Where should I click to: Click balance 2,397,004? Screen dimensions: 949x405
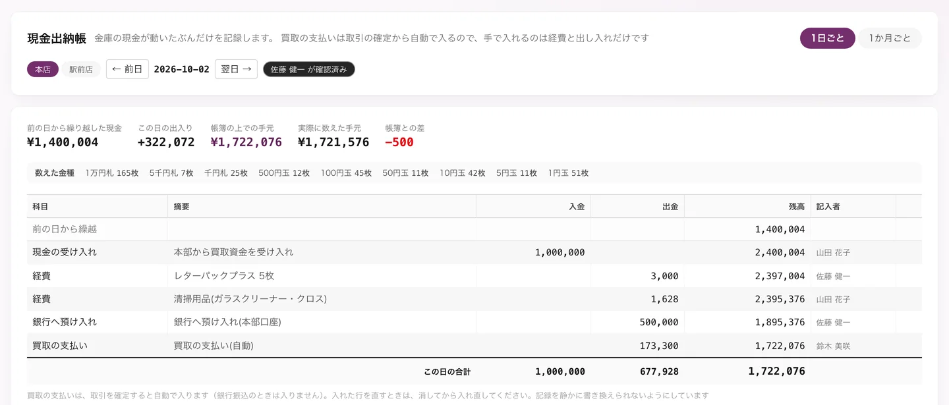click(780, 276)
